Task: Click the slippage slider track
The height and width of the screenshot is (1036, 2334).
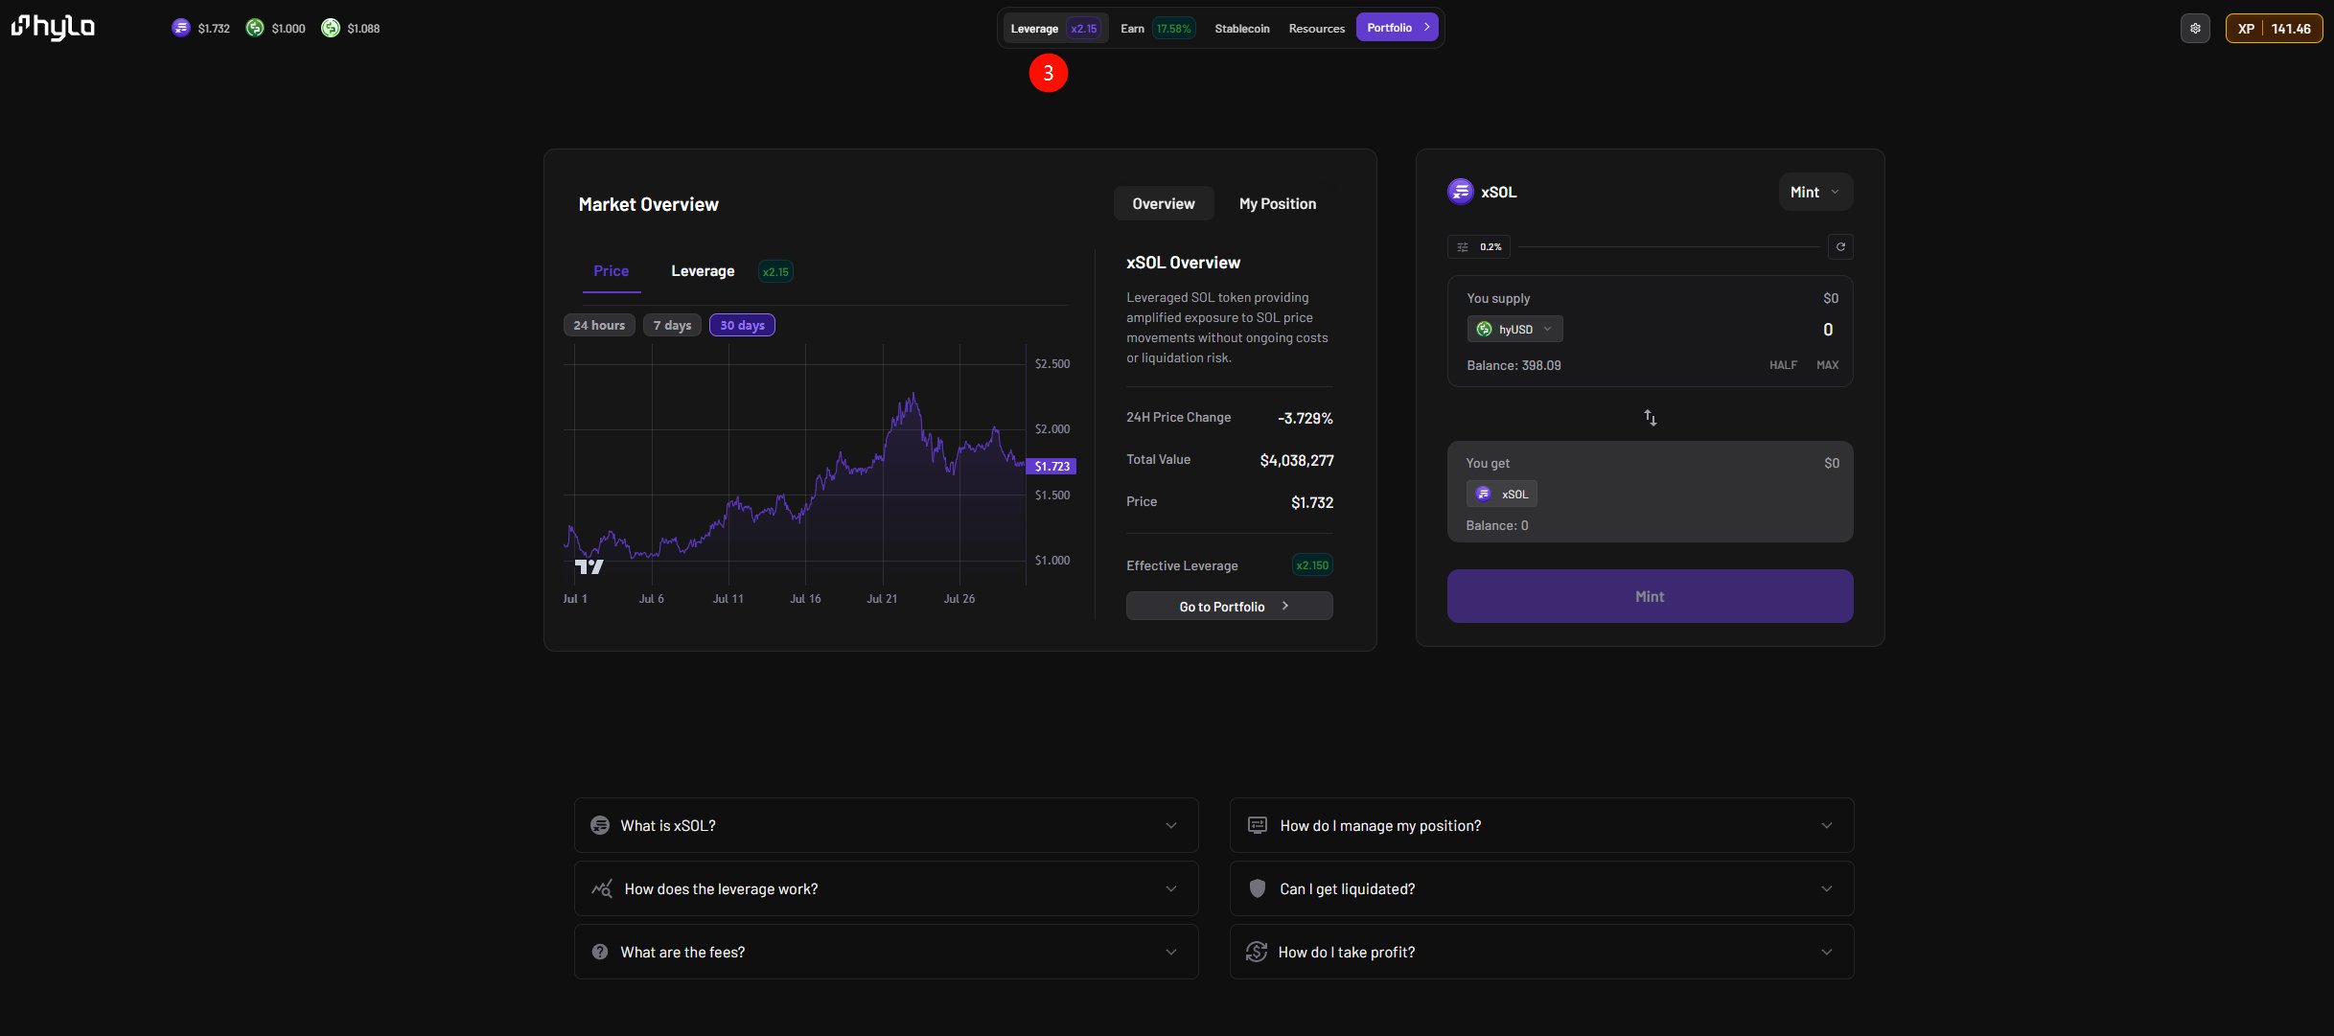Action: click(x=1668, y=246)
